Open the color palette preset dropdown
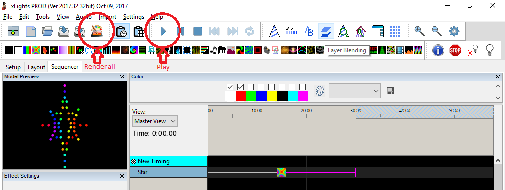505x190 pixels. pos(355,91)
